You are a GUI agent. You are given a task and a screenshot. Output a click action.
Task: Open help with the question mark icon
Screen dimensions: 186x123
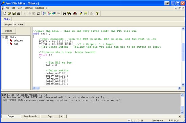[97, 13]
